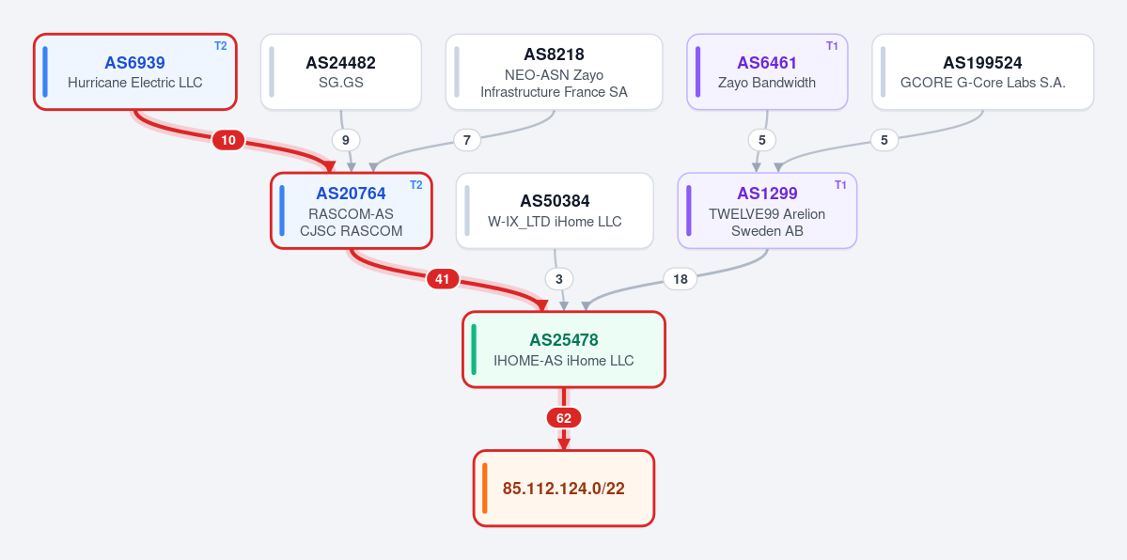The image size is (1127, 560).
Task: Click the T2 badge on AS6939
Action: [221, 46]
